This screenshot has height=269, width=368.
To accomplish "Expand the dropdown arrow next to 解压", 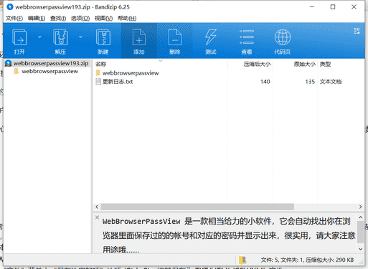I will click(x=80, y=37).
